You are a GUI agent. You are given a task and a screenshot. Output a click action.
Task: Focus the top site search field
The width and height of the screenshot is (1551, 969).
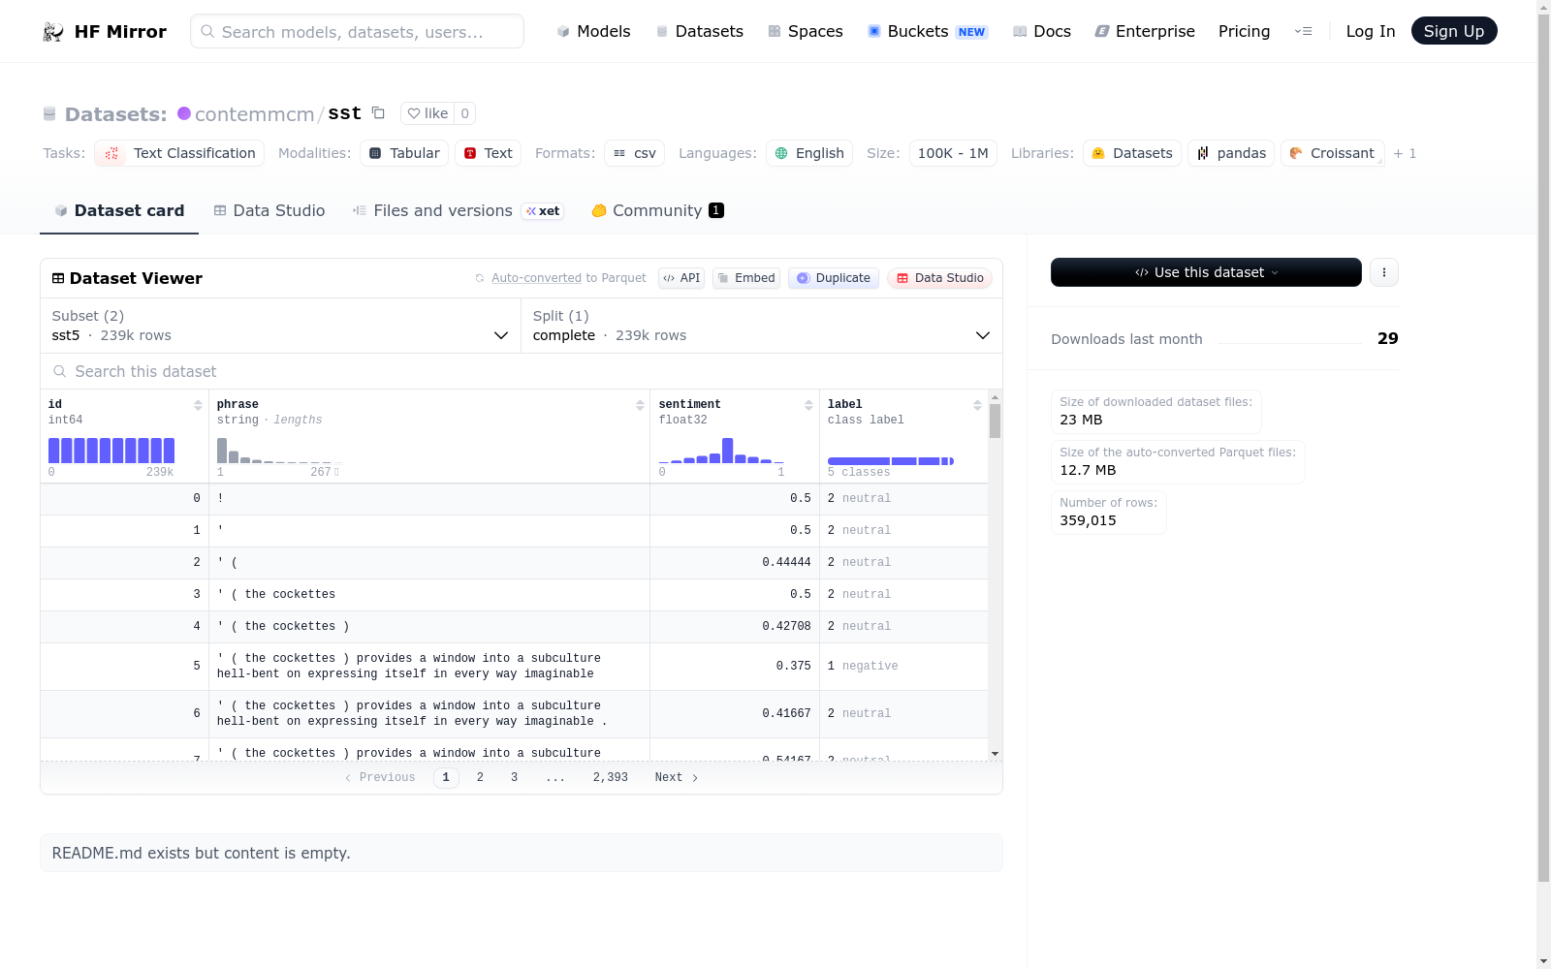click(357, 31)
